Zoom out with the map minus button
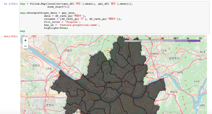The height and width of the screenshot is (114, 212). [x=25, y=46]
